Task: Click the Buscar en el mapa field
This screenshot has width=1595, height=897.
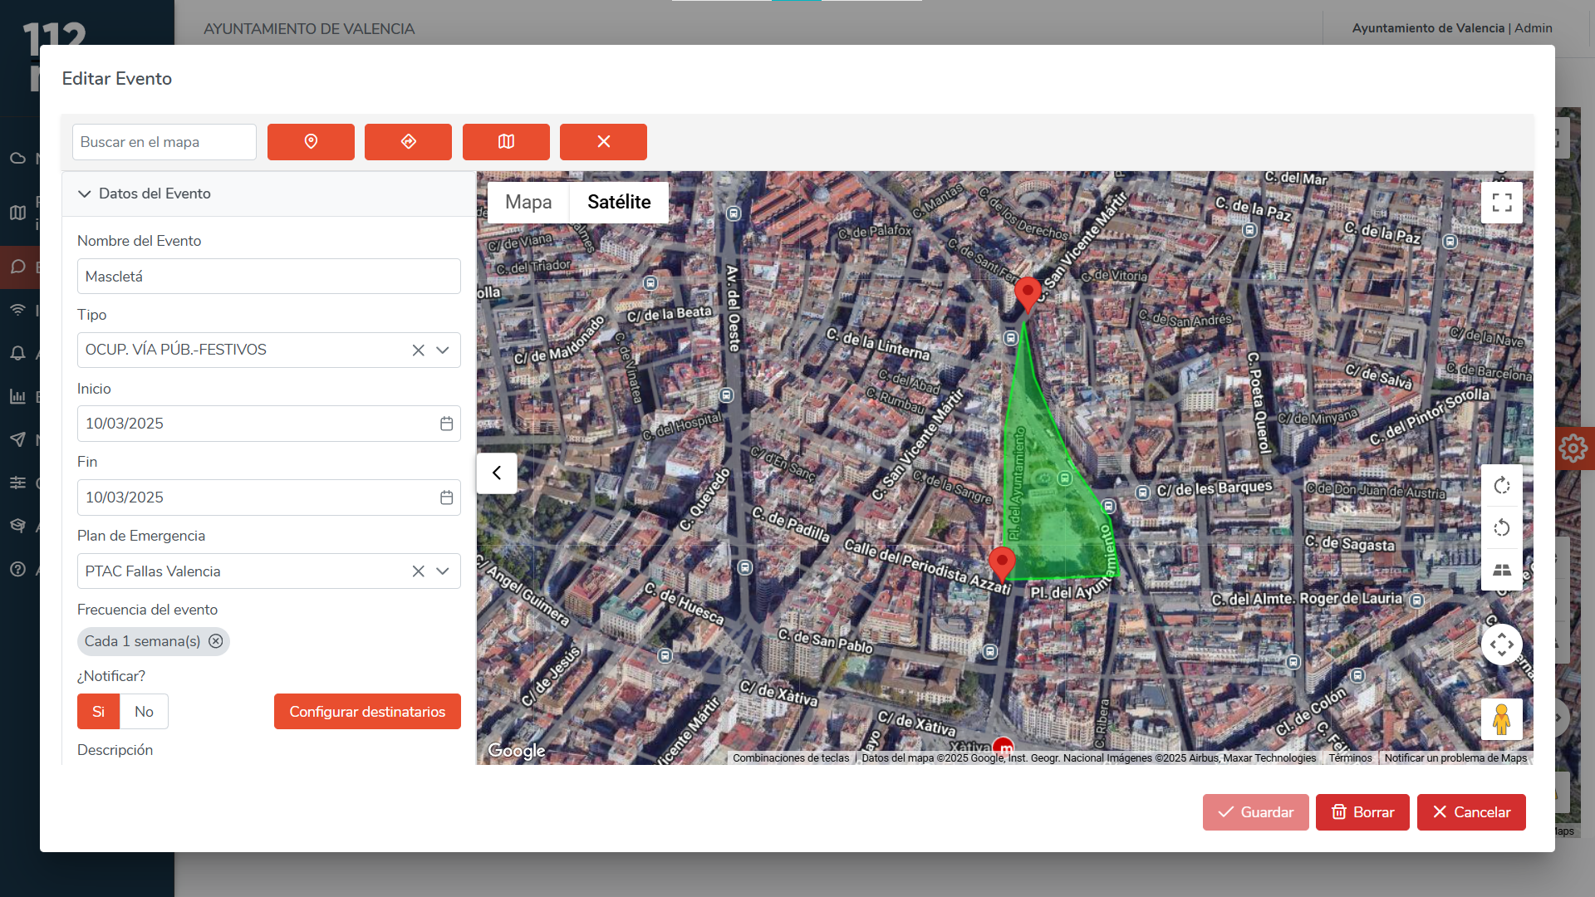Action: [164, 142]
